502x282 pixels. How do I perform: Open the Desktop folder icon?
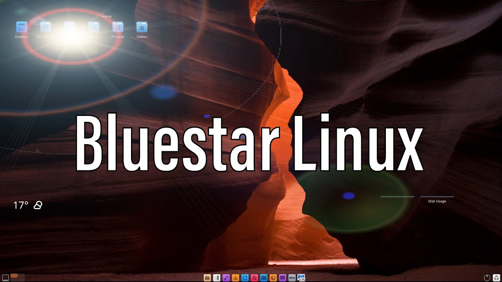22,27
